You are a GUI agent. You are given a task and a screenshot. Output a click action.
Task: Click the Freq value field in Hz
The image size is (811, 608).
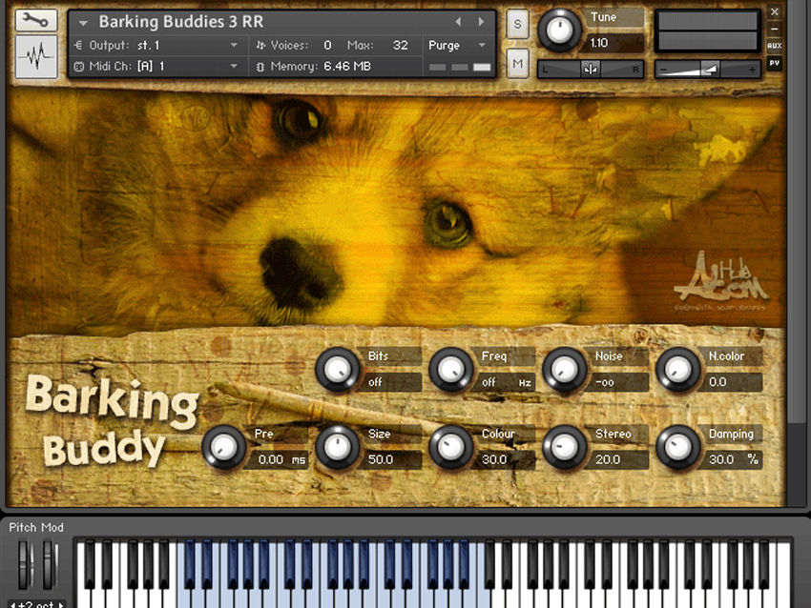point(505,382)
